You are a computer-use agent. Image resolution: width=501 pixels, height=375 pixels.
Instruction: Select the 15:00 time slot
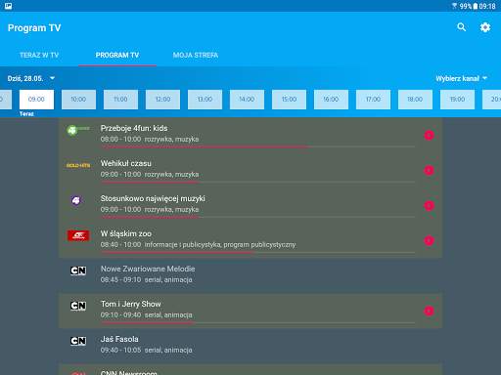(289, 100)
